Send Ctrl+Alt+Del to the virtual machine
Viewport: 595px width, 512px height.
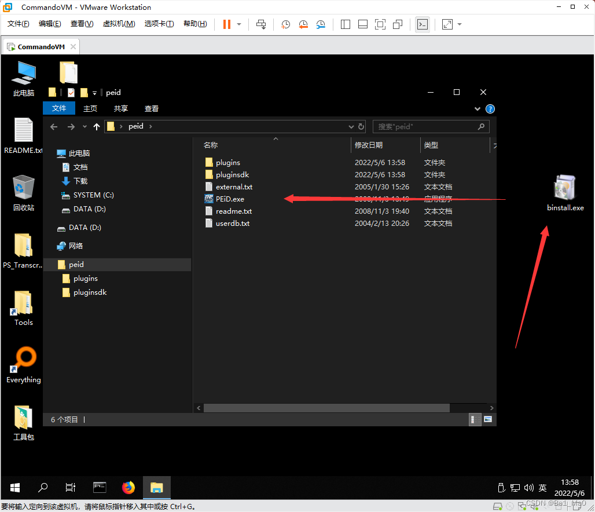(261, 24)
